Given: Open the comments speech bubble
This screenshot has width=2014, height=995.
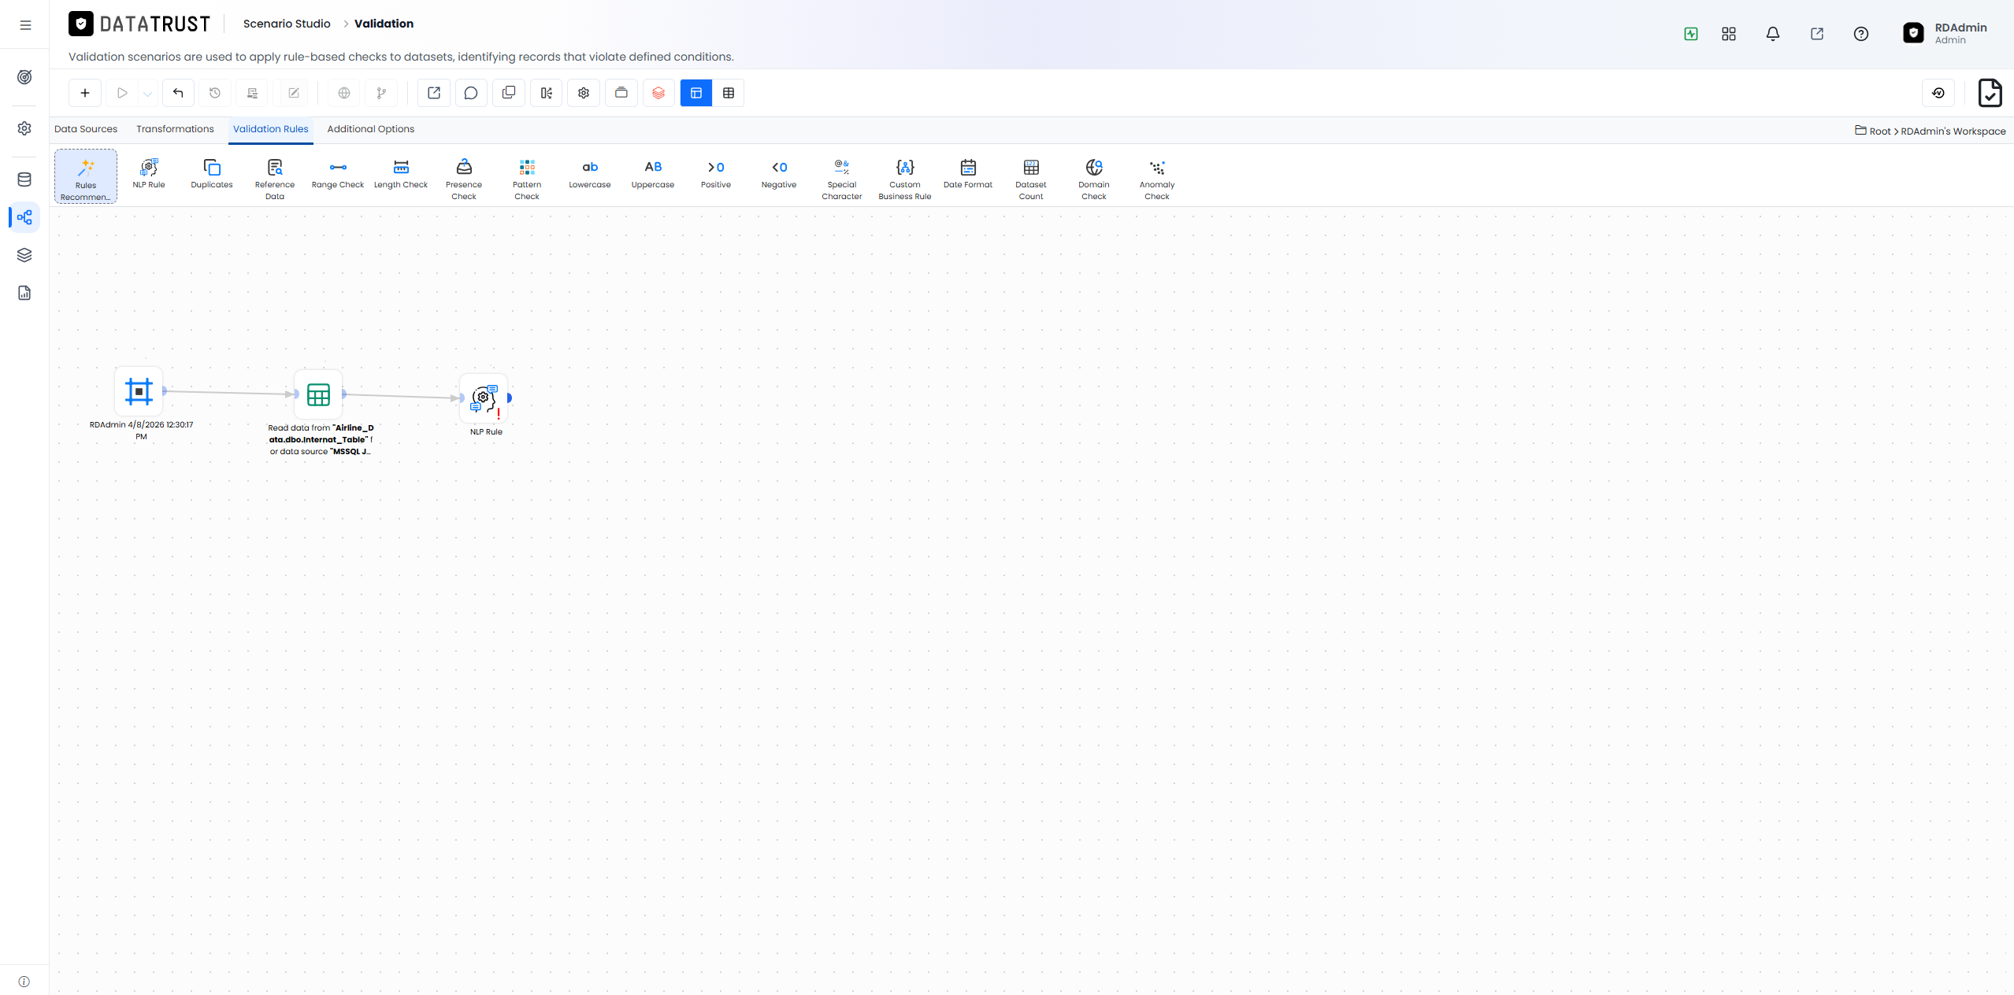Looking at the screenshot, I should click(x=471, y=93).
